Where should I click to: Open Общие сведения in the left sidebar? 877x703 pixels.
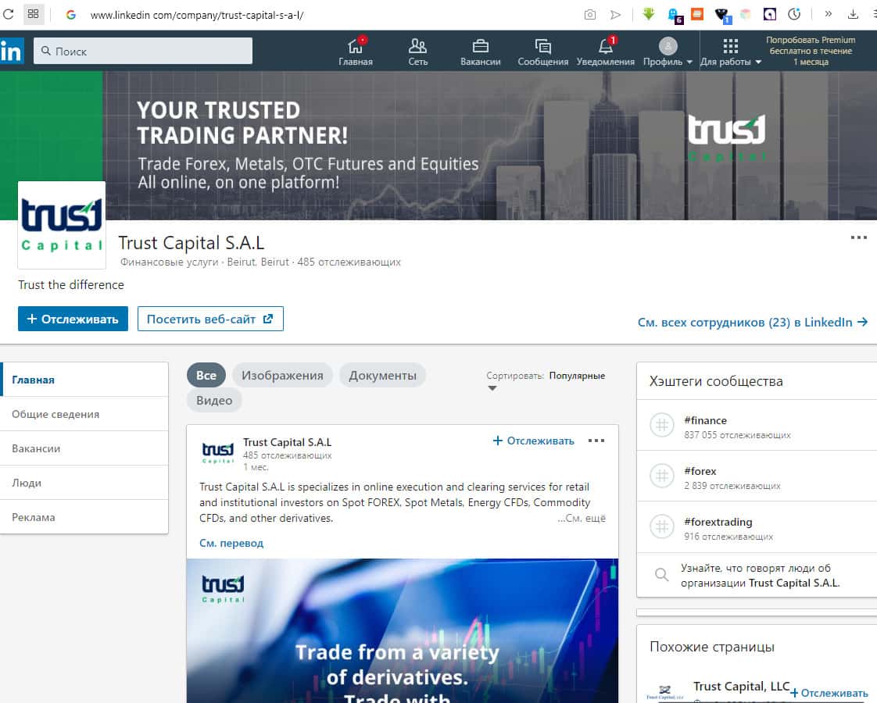(84, 414)
